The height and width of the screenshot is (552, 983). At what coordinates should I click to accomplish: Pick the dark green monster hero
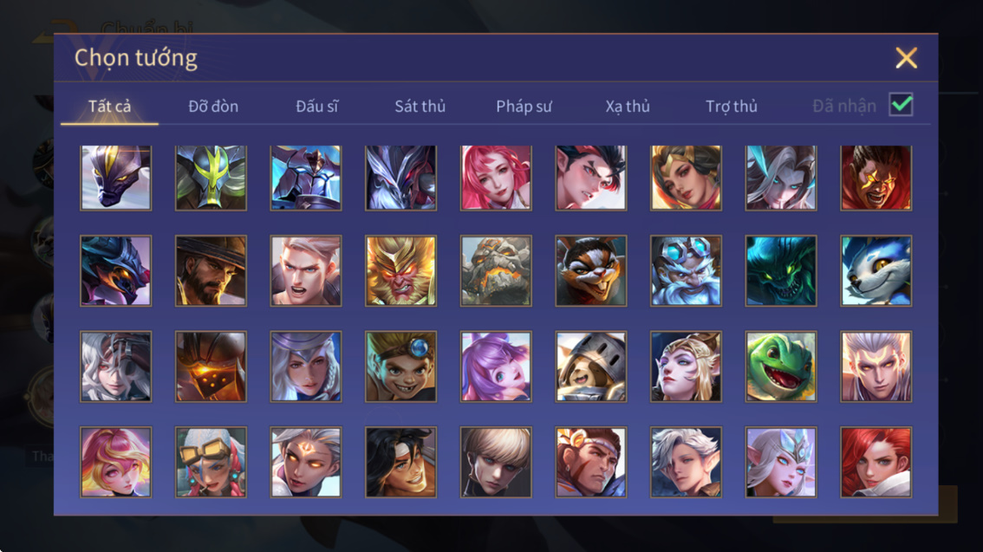click(780, 270)
